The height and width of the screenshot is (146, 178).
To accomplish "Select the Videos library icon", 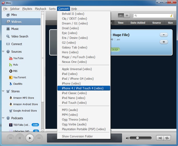I will coord(8,21).
